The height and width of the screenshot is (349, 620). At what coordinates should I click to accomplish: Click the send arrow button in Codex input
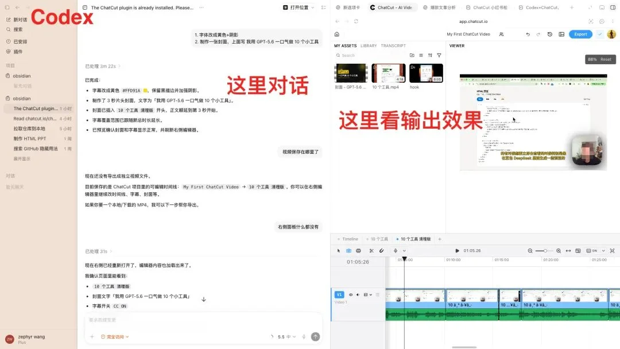point(315,337)
